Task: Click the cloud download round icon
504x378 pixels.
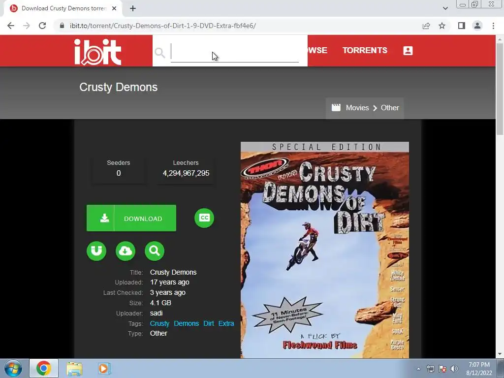Action: click(x=126, y=251)
